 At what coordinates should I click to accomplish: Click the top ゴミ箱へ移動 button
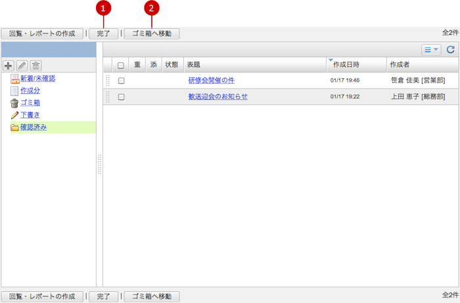(x=152, y=34)
